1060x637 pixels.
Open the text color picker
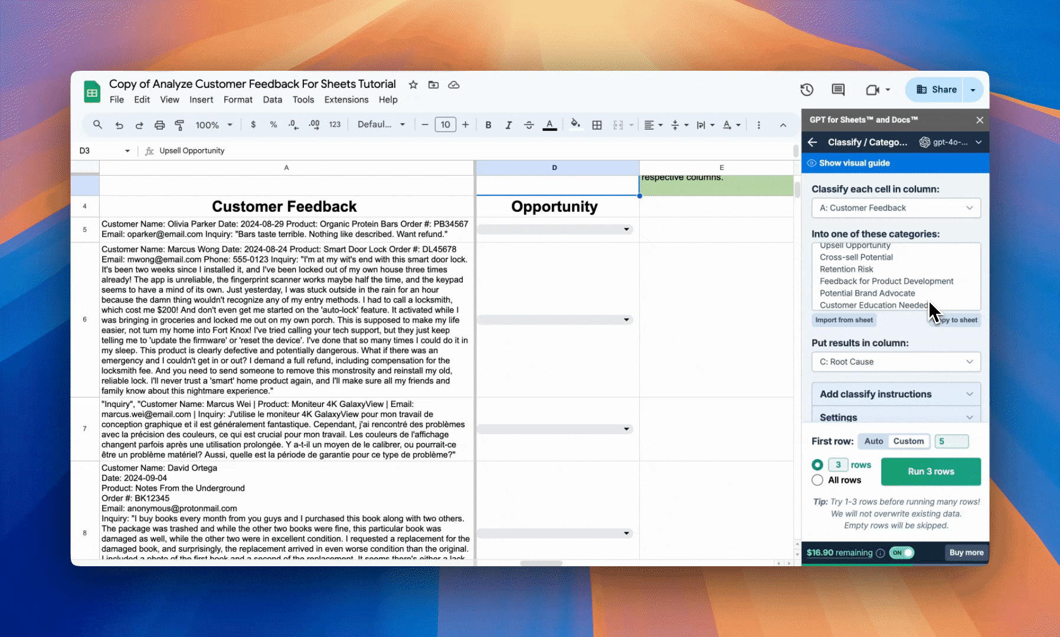(x=549, y=125)
